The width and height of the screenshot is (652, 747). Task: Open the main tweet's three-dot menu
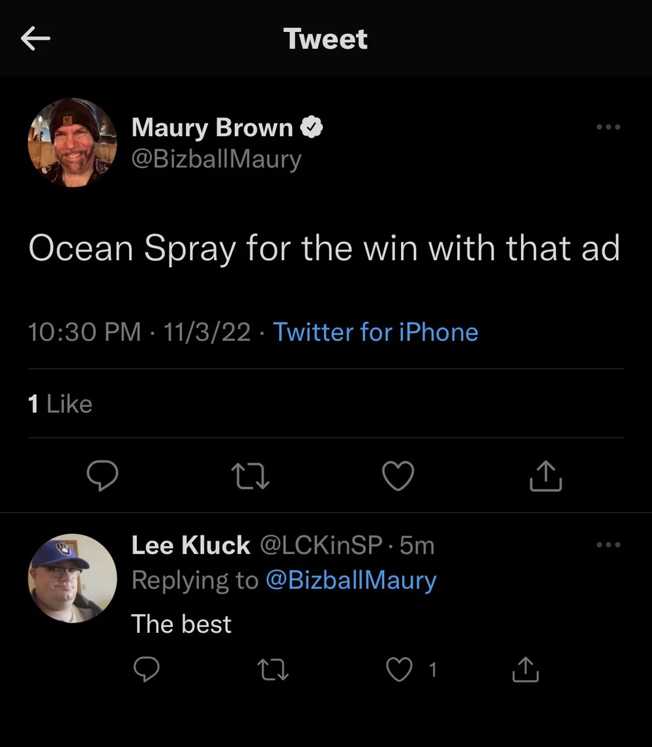(608, 127)
